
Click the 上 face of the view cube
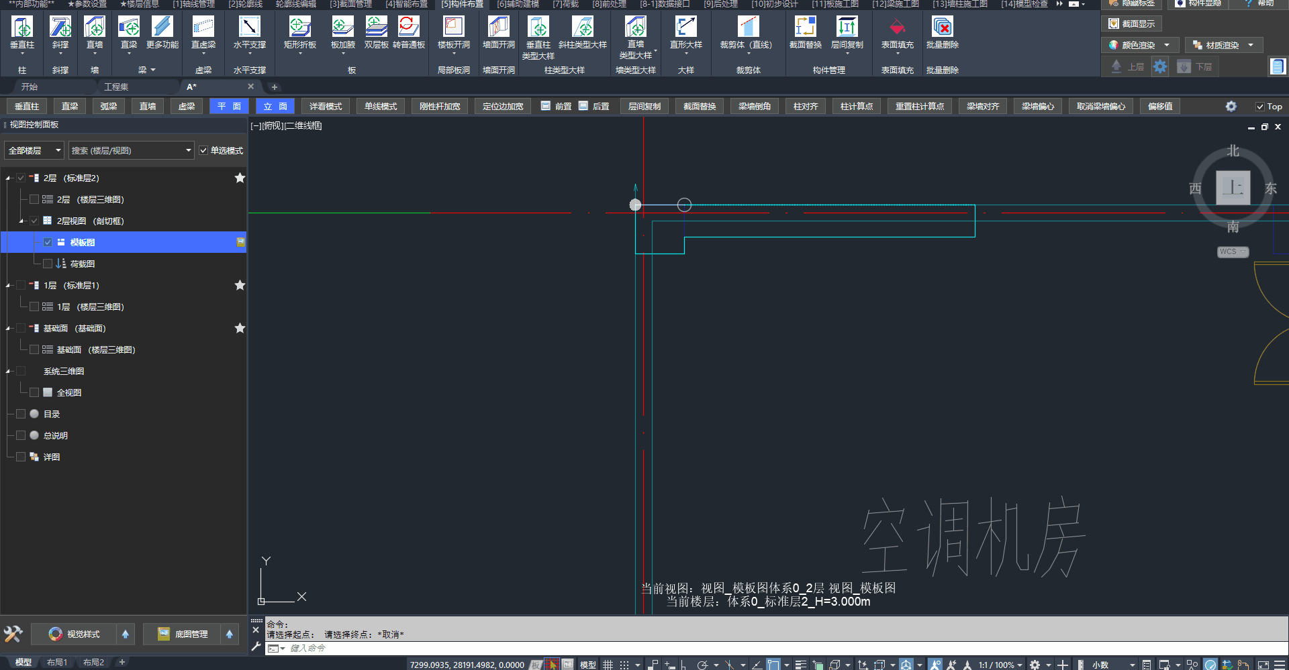[x=1233, y=188]
